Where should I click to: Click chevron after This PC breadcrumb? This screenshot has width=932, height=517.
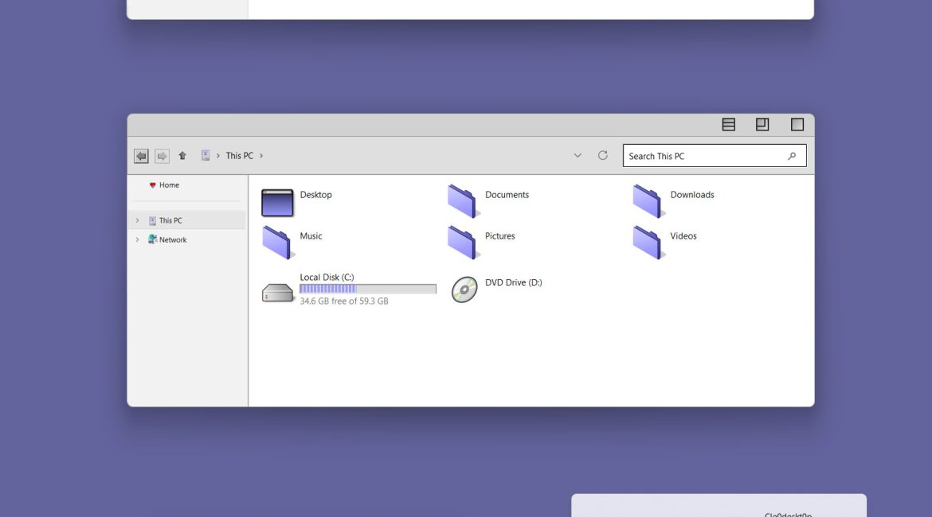click(x=261, y=156)
